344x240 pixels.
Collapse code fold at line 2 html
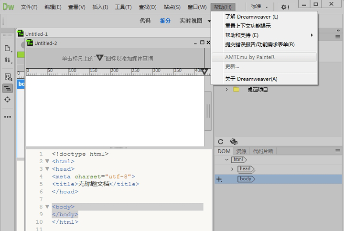[x=47, y=161]
